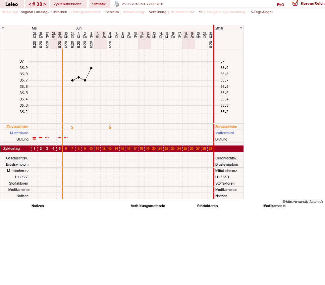Click the Verhütung usage value

coord(157,12)
